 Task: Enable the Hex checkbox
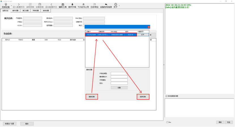pyautogui.click(x=167, y=122)
